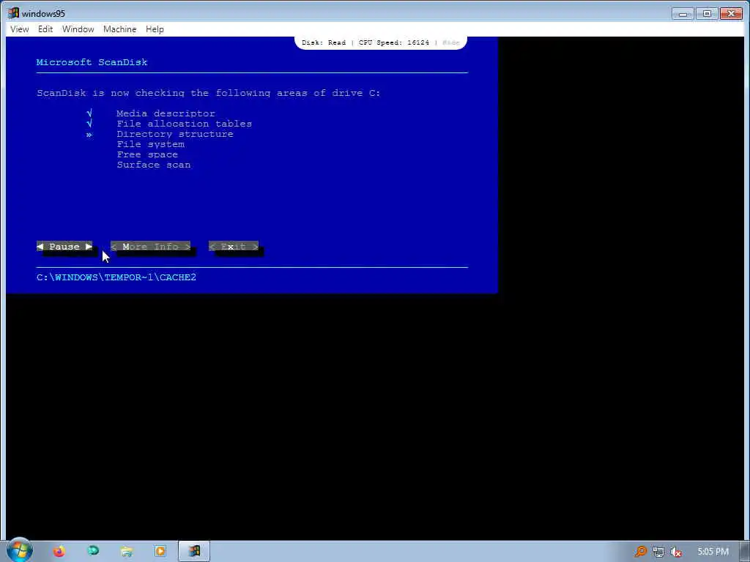Image resolution: width=750 pixels, height=562 pixels.
Task: Click the orange magnifier tray icon
Action: 640,552
